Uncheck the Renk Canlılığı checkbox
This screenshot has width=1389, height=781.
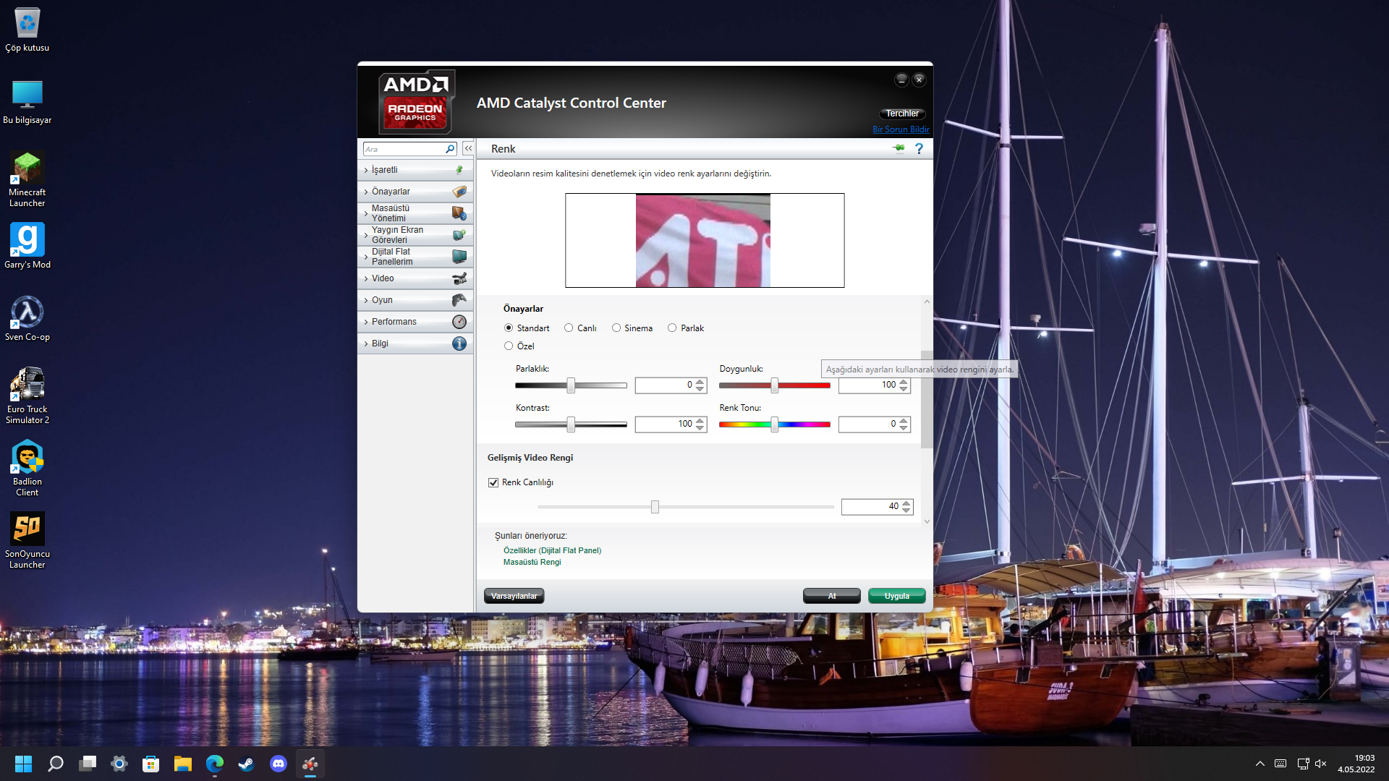(x=493, y=482)
